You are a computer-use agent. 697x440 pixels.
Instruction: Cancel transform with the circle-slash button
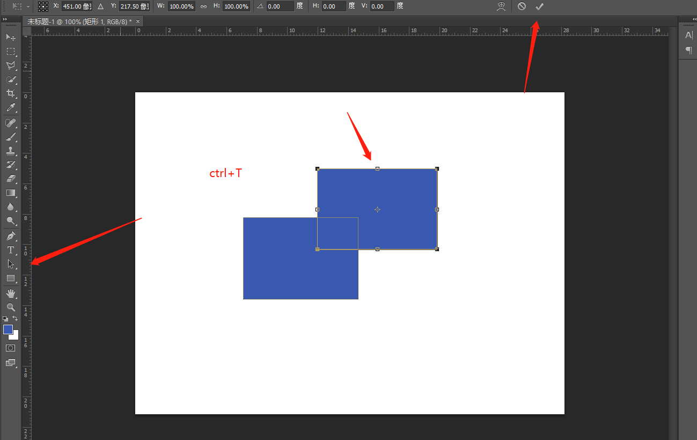coord(522,6)
